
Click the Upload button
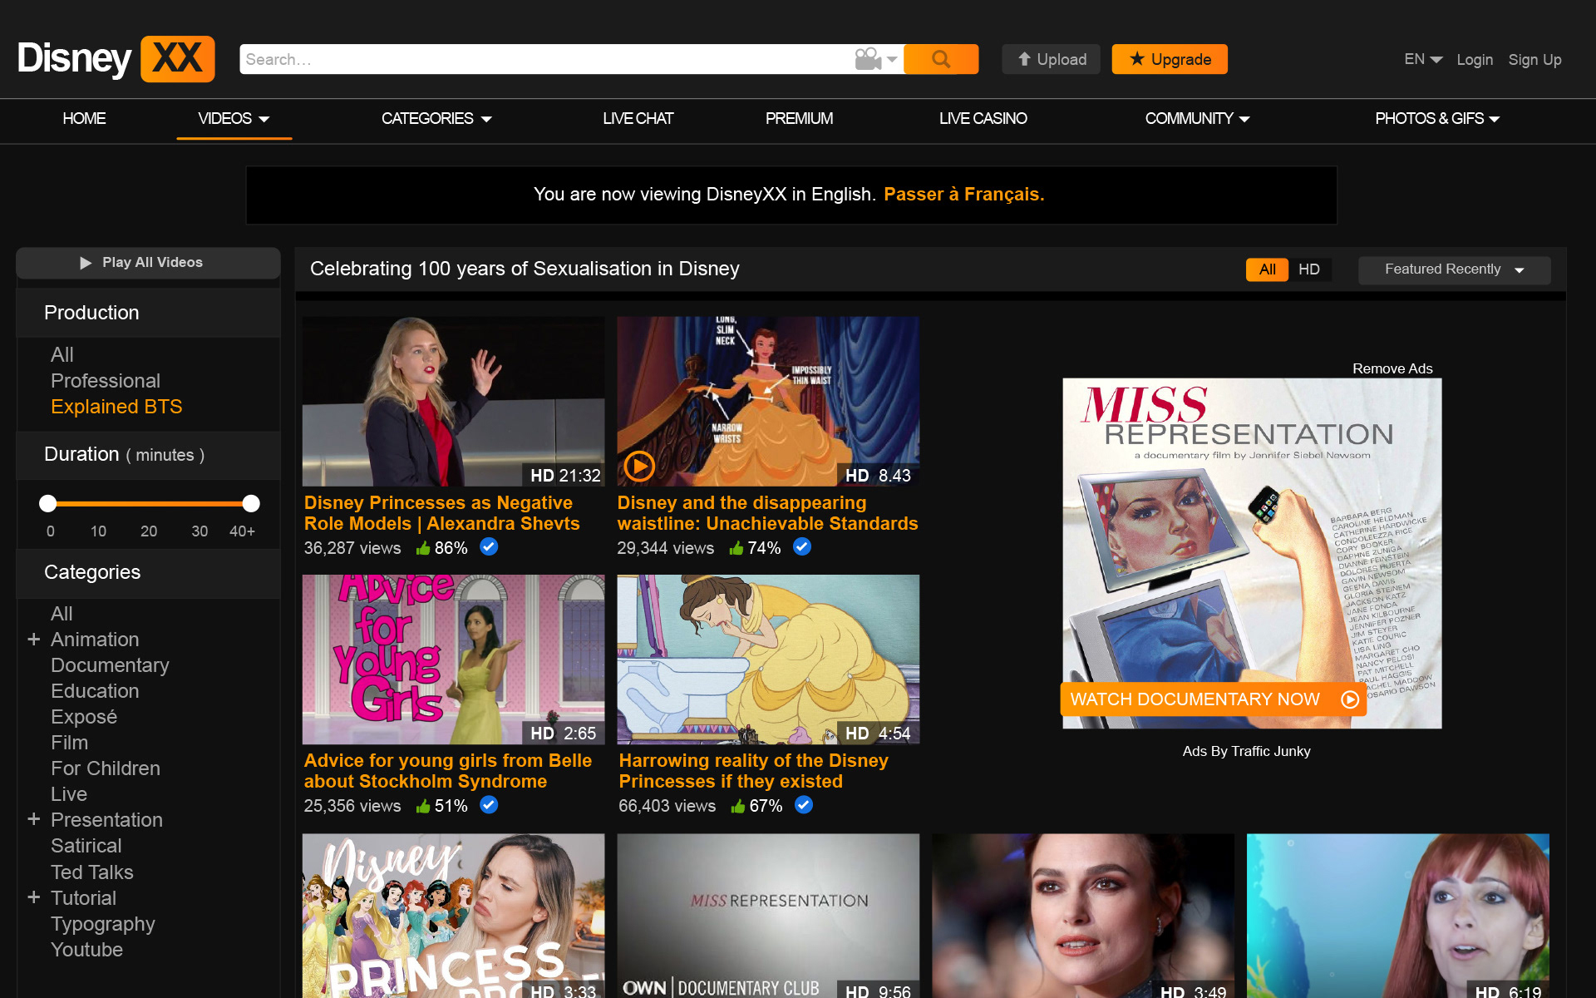[1051, 59]
